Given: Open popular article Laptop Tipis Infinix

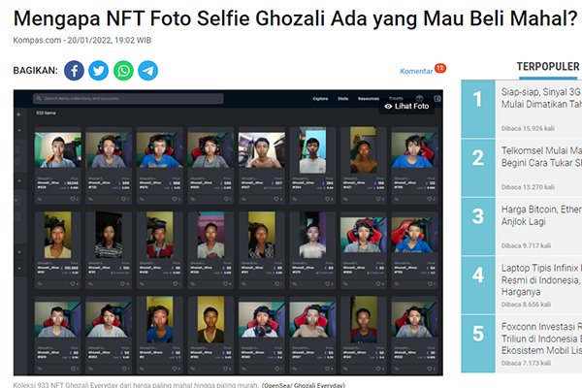Looking at the screenshot, I should [x=541, y=279].
